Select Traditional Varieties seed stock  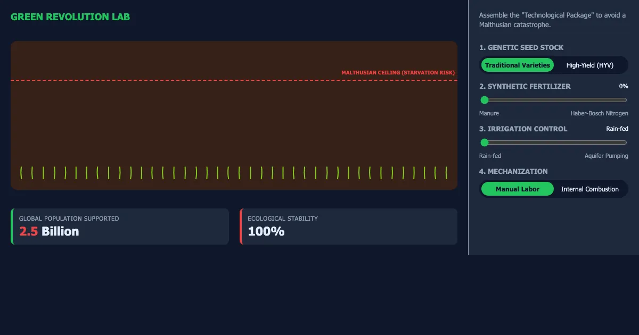point(517,65)
